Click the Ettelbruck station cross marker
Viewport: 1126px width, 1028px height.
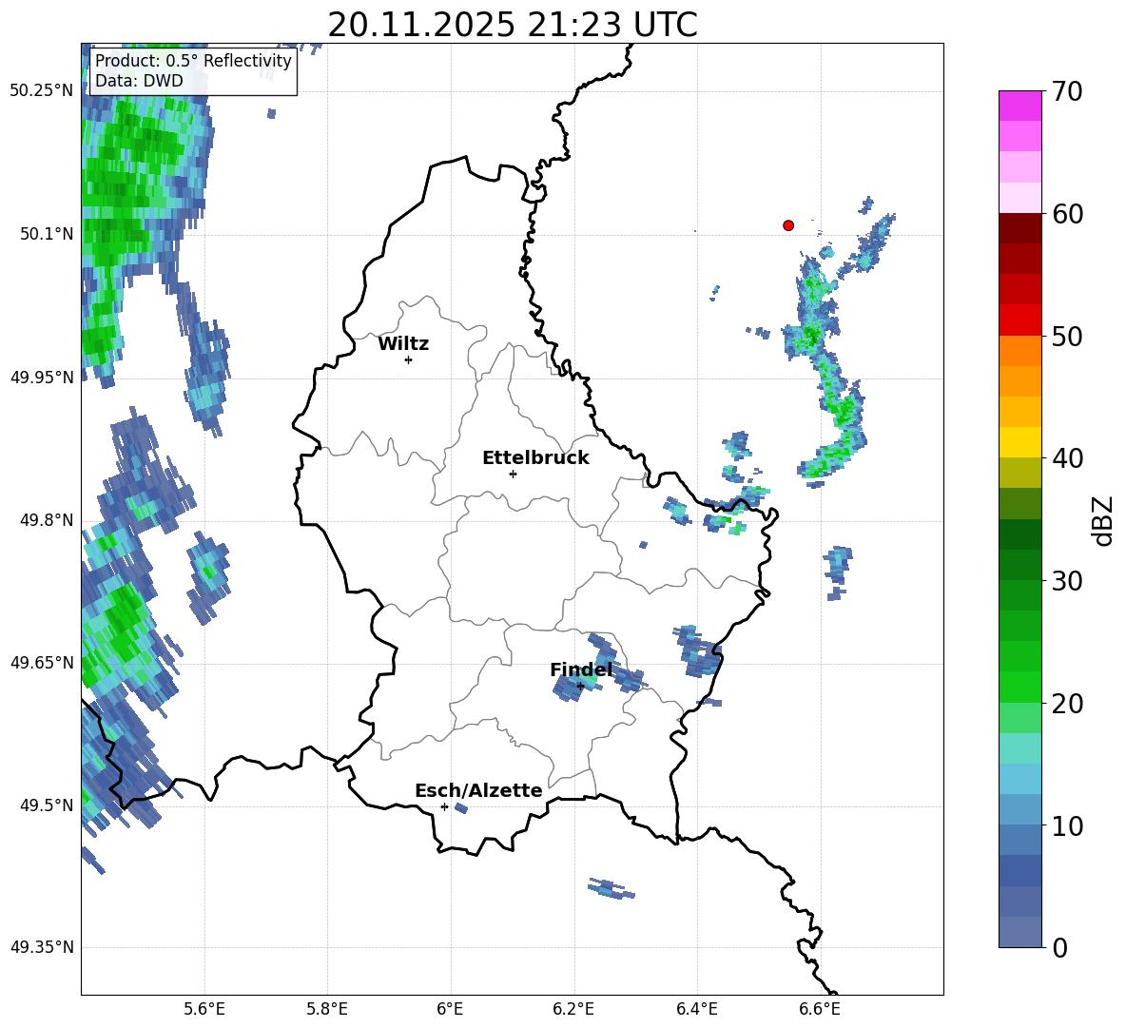[x=513, y=474]
